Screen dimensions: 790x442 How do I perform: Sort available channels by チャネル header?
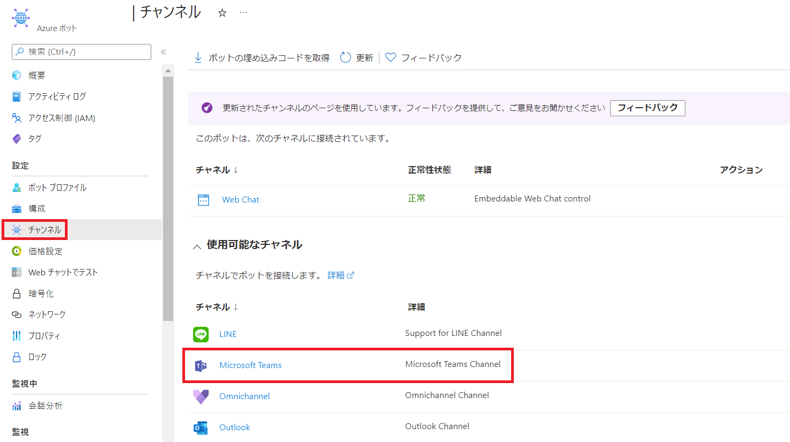point(217,307)
